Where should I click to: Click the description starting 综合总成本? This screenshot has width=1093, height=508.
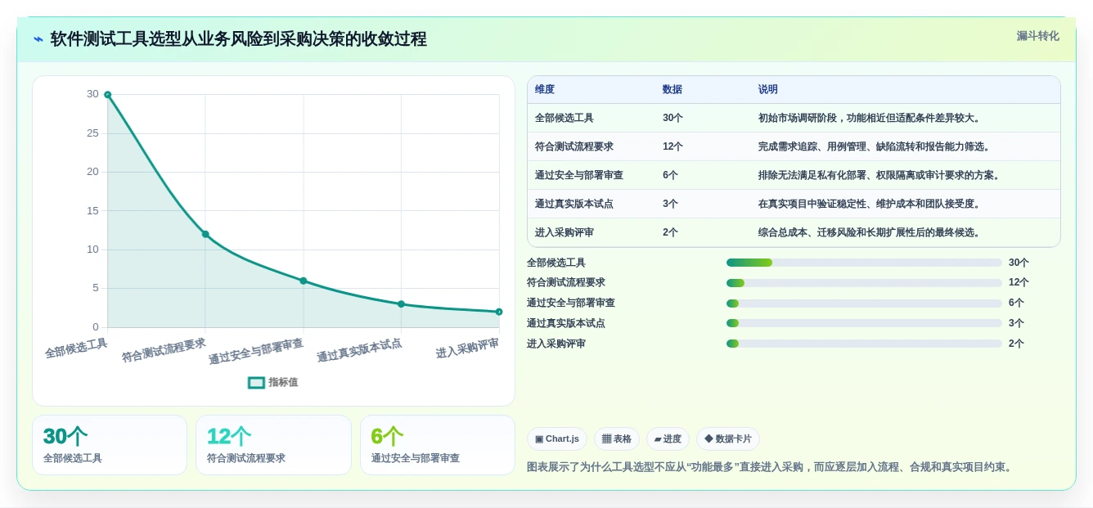click(870, 232)
